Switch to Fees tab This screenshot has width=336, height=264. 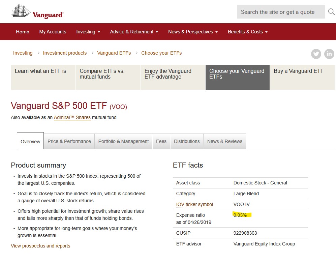point(161,141)
